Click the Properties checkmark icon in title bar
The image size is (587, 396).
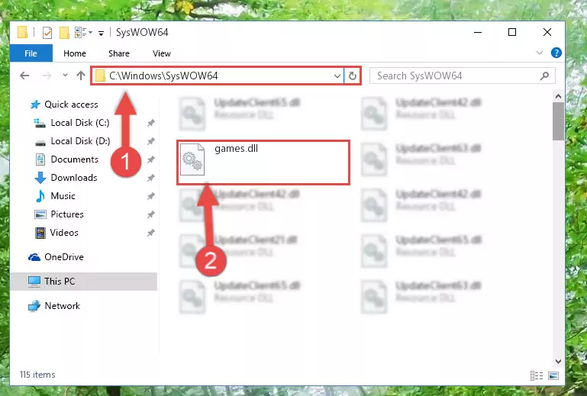[x=47, y=33]
